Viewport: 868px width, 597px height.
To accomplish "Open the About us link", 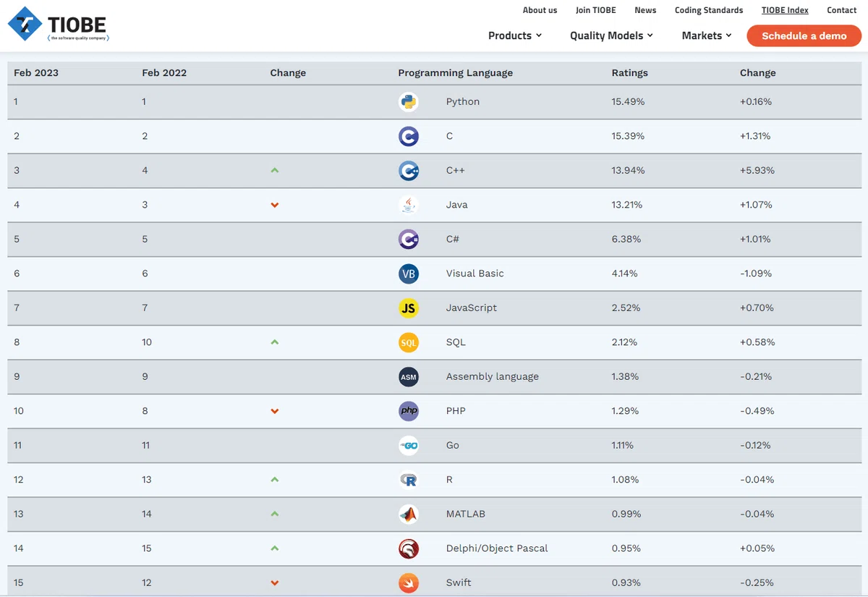I will click(x=540, y=10).
